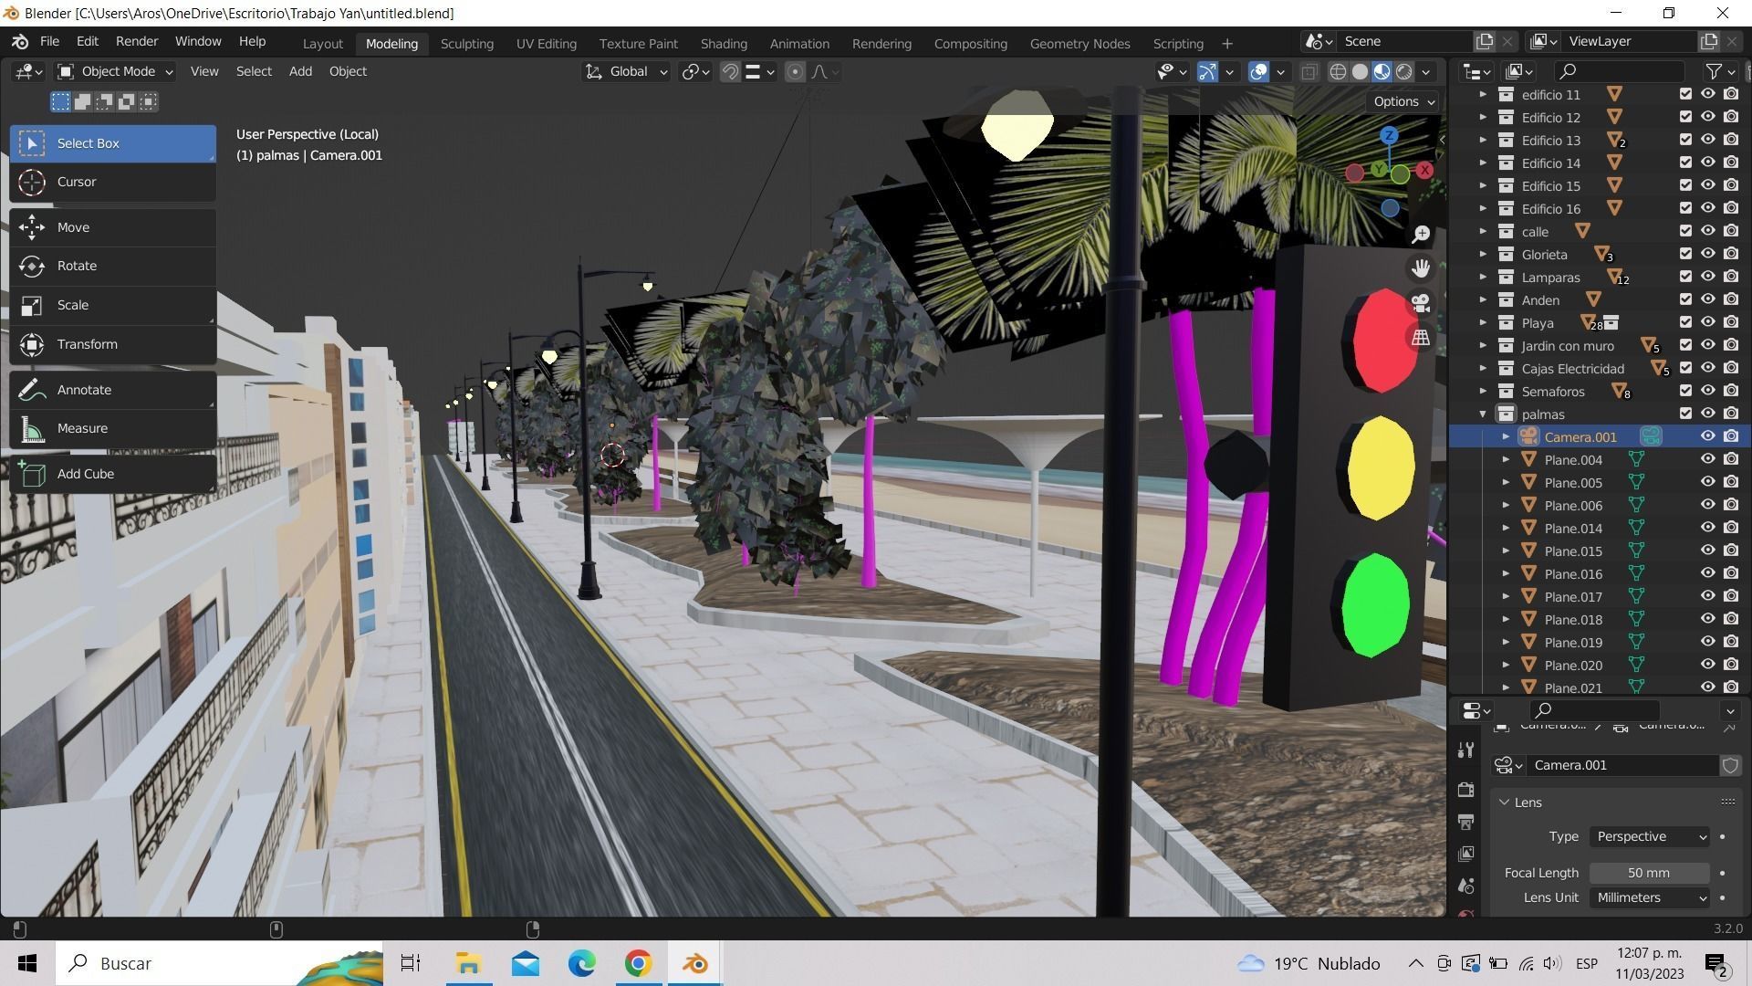
Task: Switch to wireframe viewport shading
Action: click(x=1338, y=72)
